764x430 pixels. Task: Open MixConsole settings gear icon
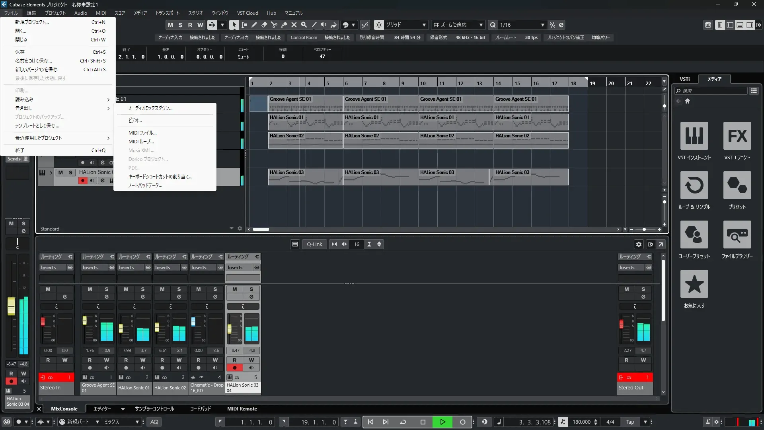(x=639, y=244)
